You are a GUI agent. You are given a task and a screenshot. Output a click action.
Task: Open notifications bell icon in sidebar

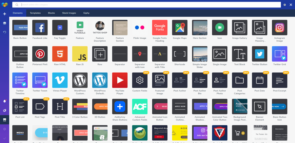5,101
